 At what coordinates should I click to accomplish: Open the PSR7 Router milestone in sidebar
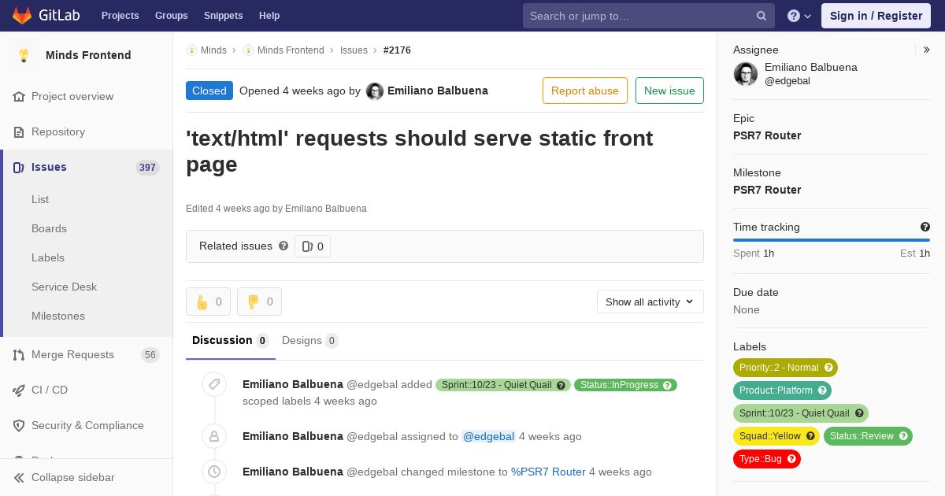(x=767, y=190)
